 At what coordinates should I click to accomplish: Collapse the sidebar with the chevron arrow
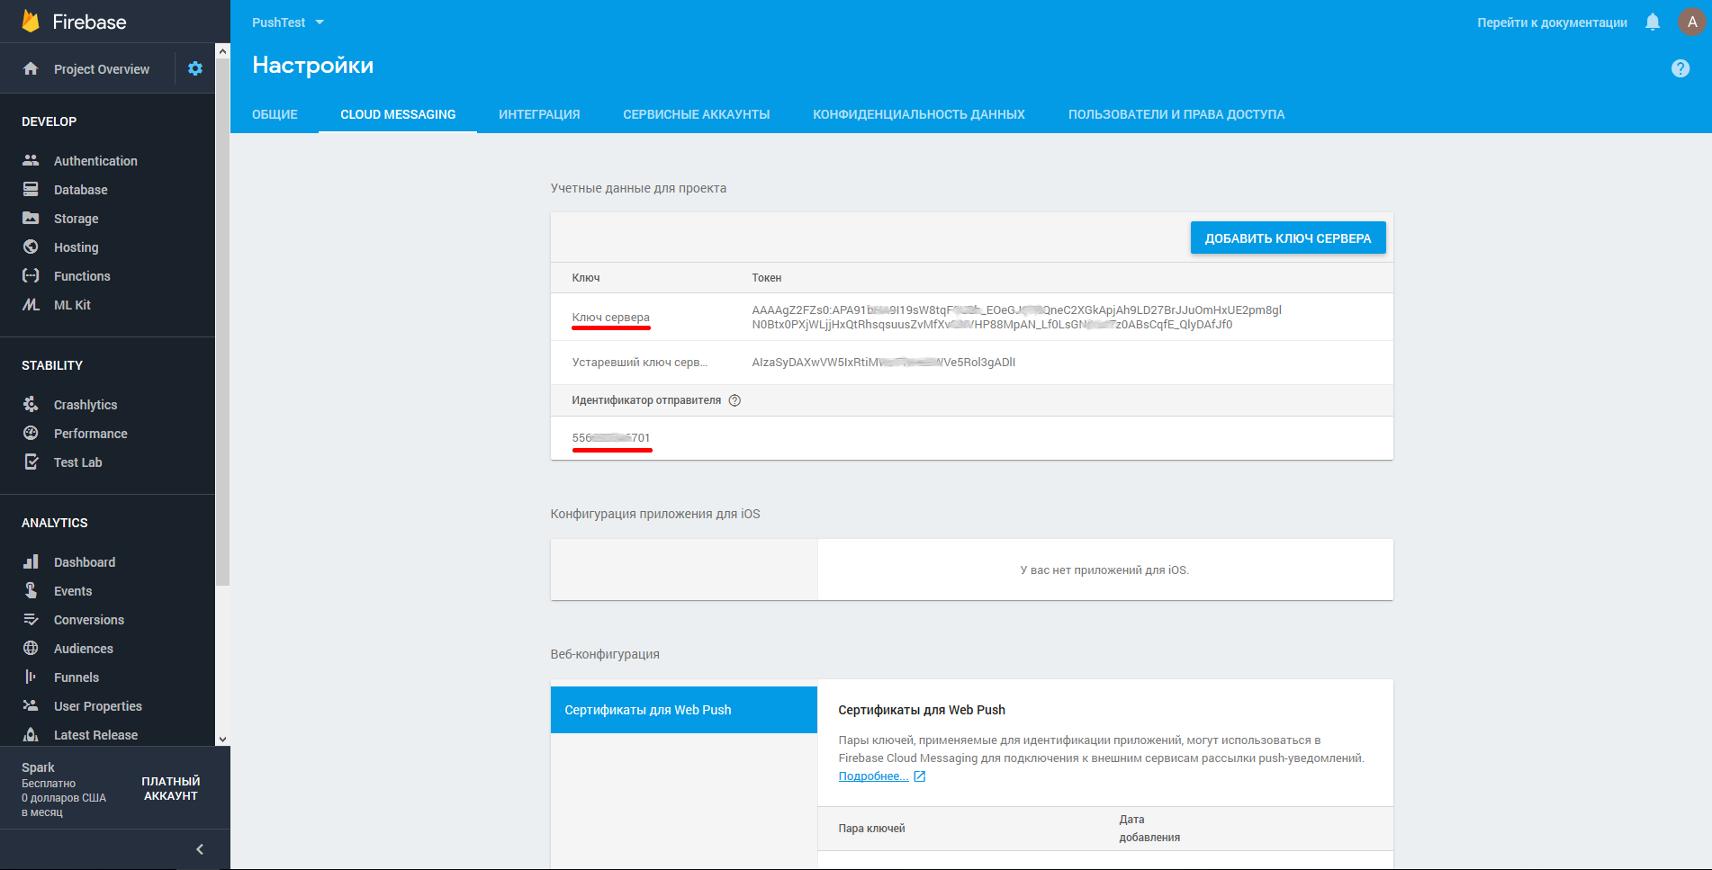(200, 849)
